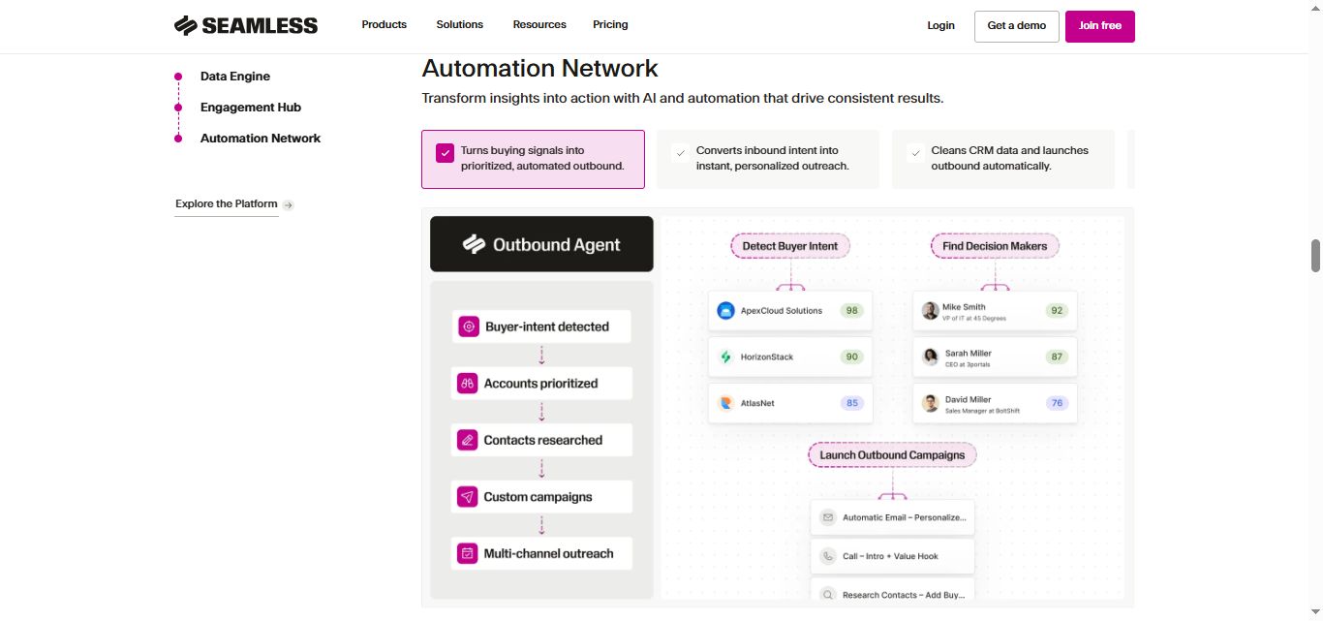The height and width of the screenshot is (621, 1323).
Task: Expand the Launch Outbound Campaigns node
Action: pyautogui.click(x=892, y=454)
